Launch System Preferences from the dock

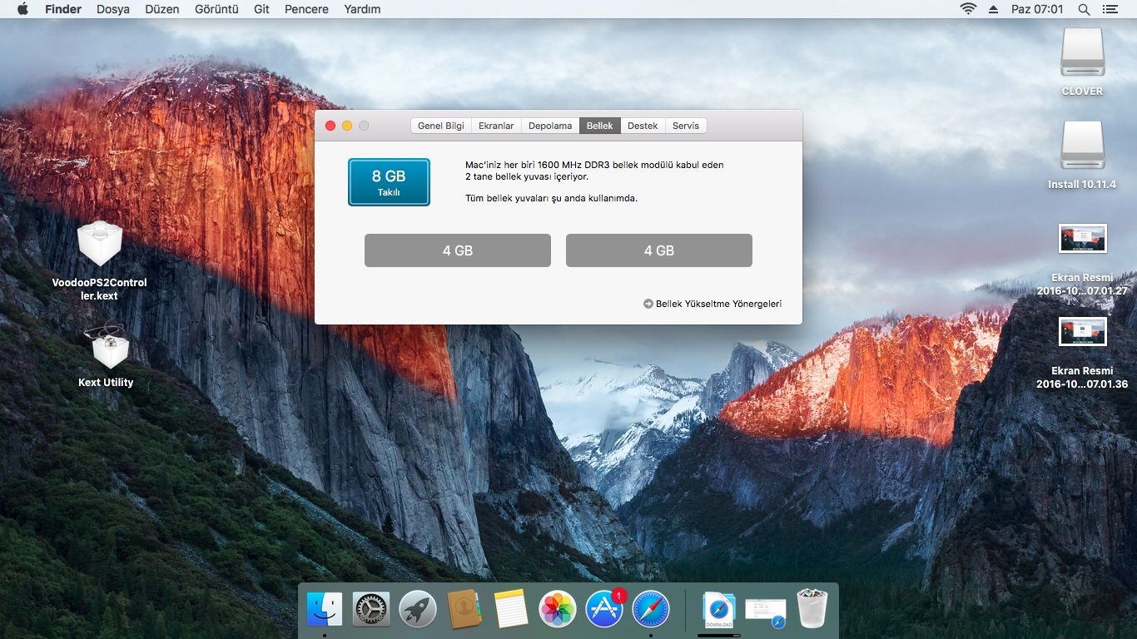[x=371, y=610]
